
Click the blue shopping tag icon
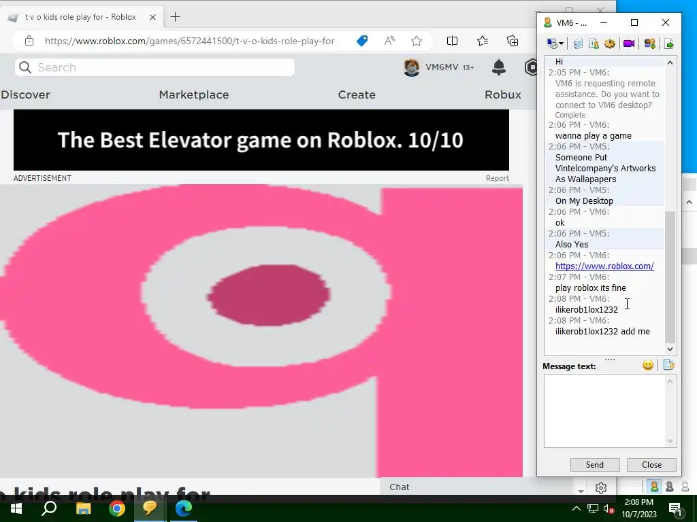362,41
